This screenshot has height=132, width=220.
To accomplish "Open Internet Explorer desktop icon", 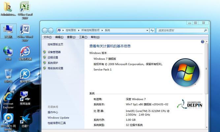I will click(x=8, y=100).
